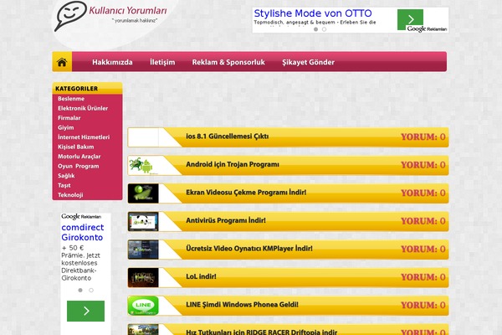Go to İletişim page

pos(162,62)
